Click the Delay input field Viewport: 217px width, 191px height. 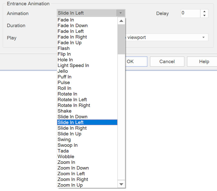[190, 13]
